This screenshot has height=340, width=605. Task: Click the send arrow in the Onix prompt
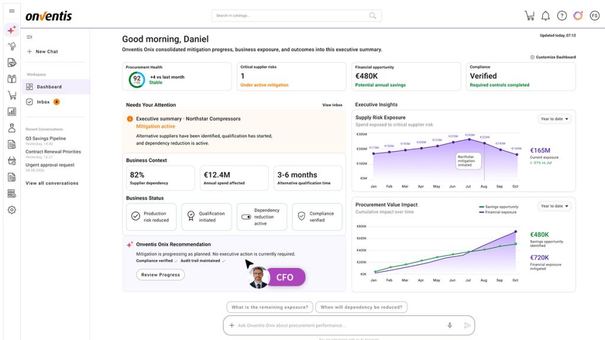(467, 325)
